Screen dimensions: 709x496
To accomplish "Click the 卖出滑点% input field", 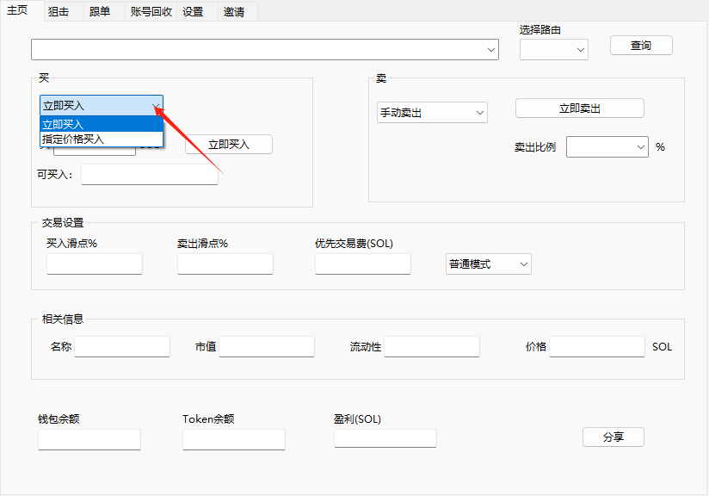I will click(x=225, y=263).
